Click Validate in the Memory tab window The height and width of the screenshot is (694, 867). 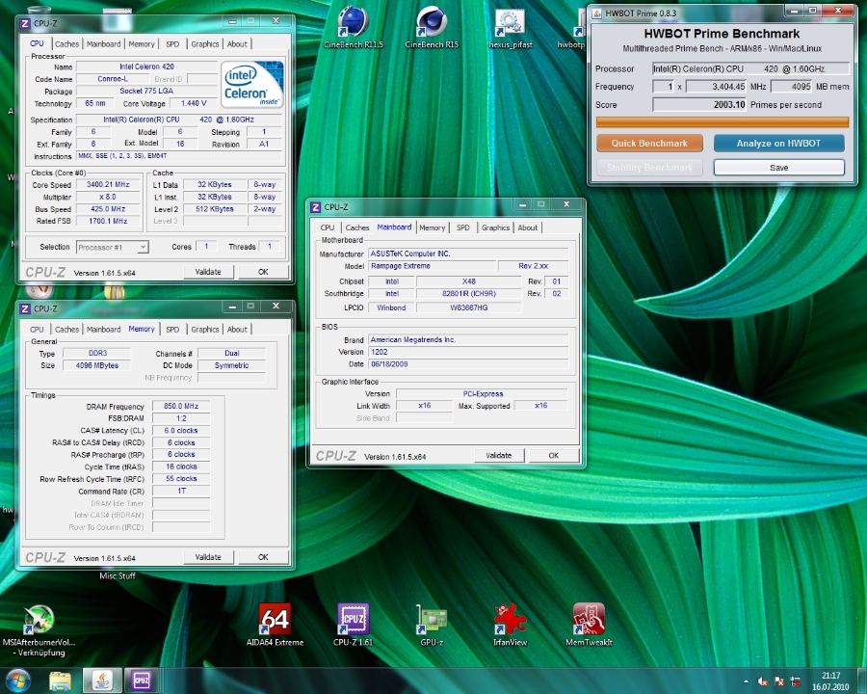pos(208,557)
